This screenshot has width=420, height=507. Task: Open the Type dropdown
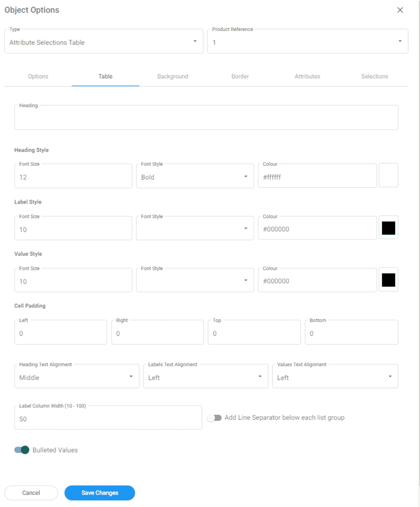click(x=103, y=42)
